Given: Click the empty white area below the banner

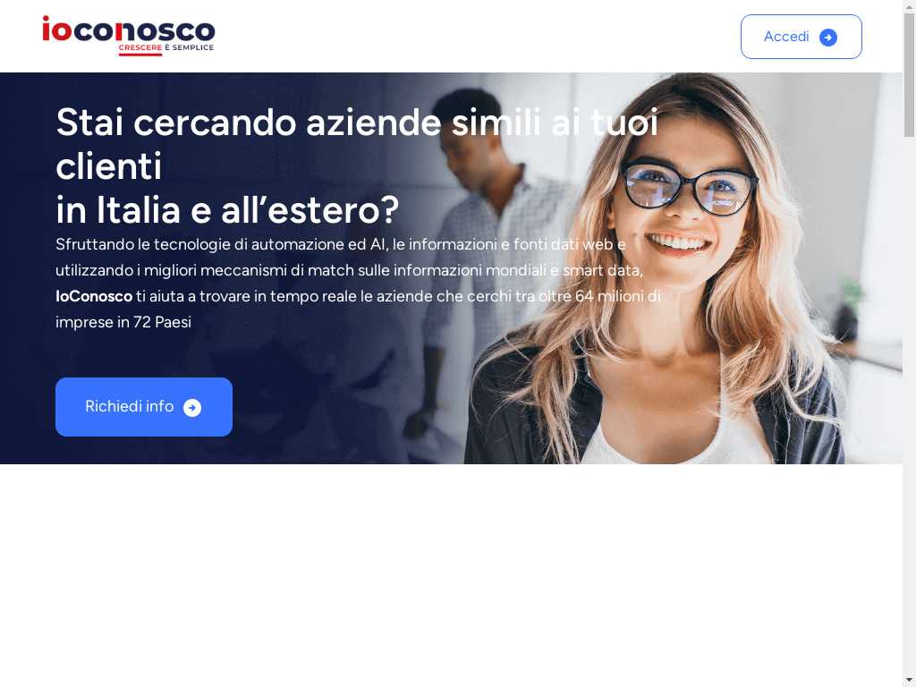Looking at the screenshot, I should coord(451,575).
